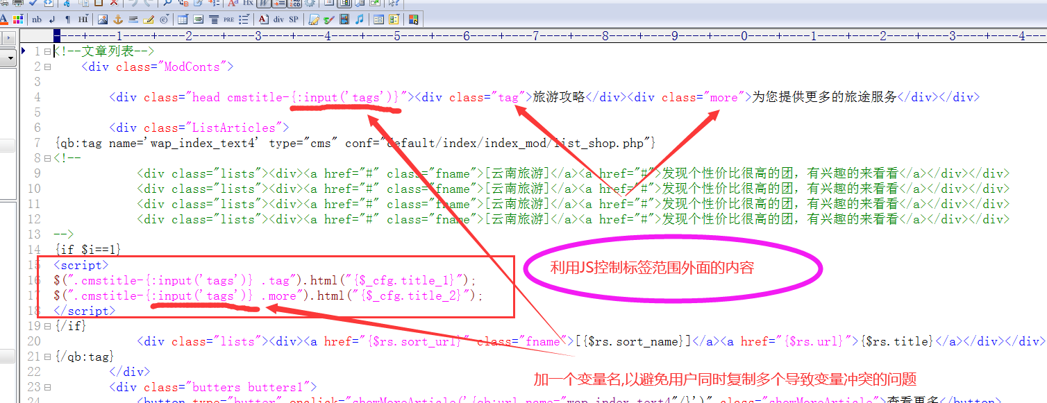Click the SP span tag button

click(294, 19)
